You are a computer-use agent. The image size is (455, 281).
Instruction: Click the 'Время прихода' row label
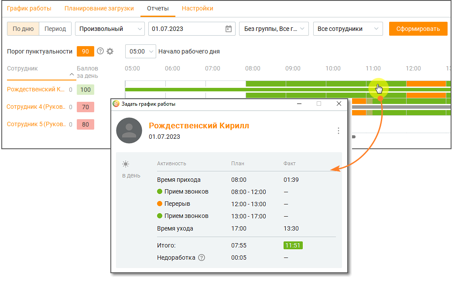click(x=179, y=180)
